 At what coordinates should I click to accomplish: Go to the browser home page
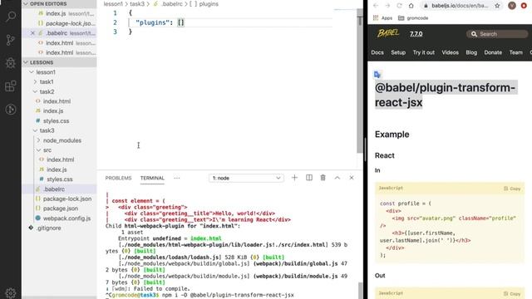point(411,6)
